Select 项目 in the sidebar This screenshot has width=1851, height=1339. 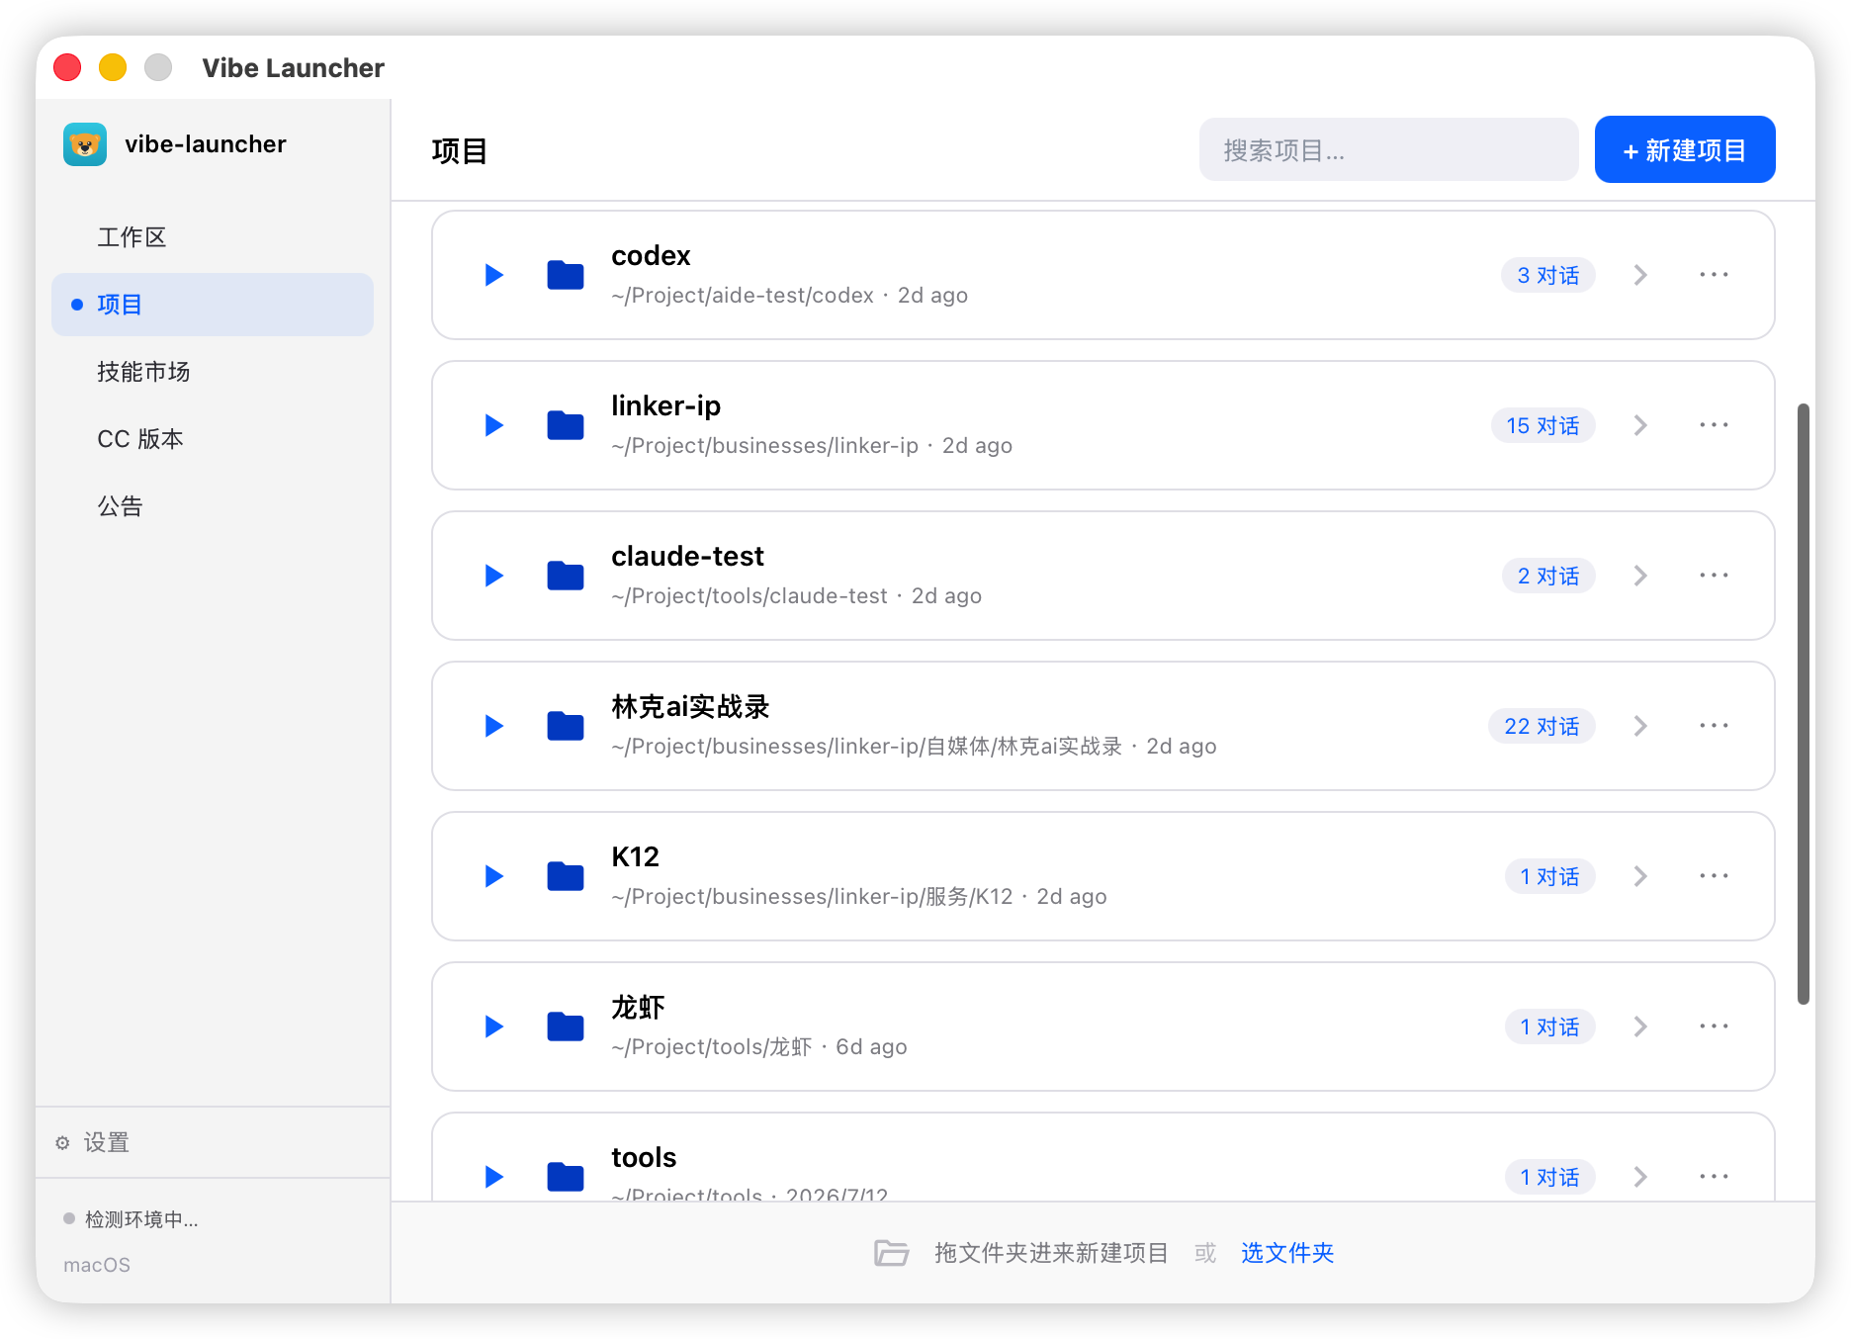click(x=213, y=305)
